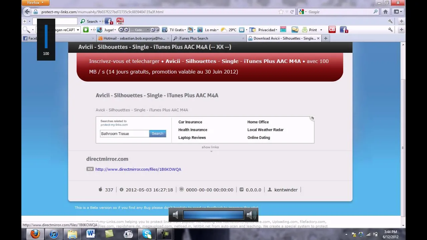Click the weather 29°C toolbar icon
This screenshot has height=240, width=427.
click(229, 30)
